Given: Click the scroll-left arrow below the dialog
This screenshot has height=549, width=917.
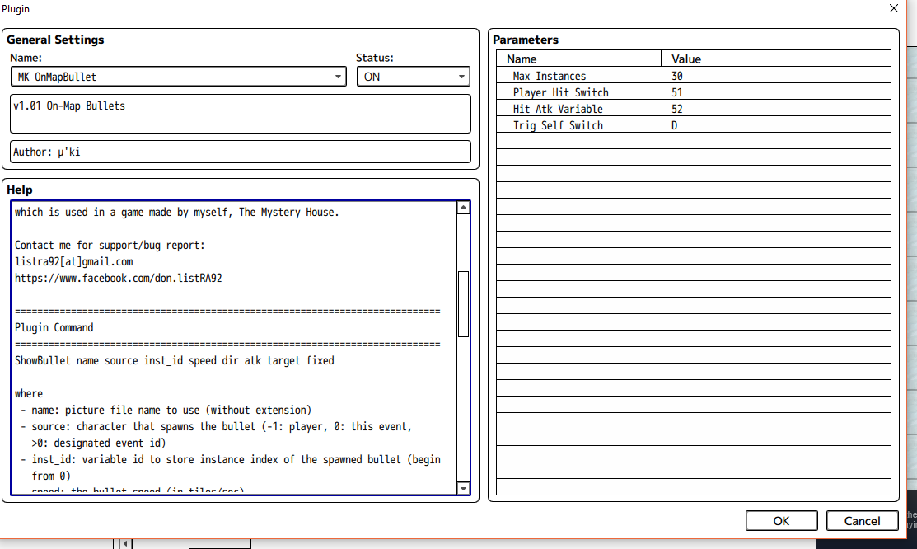Looking at the screenshot, I should tap(125, 543).
